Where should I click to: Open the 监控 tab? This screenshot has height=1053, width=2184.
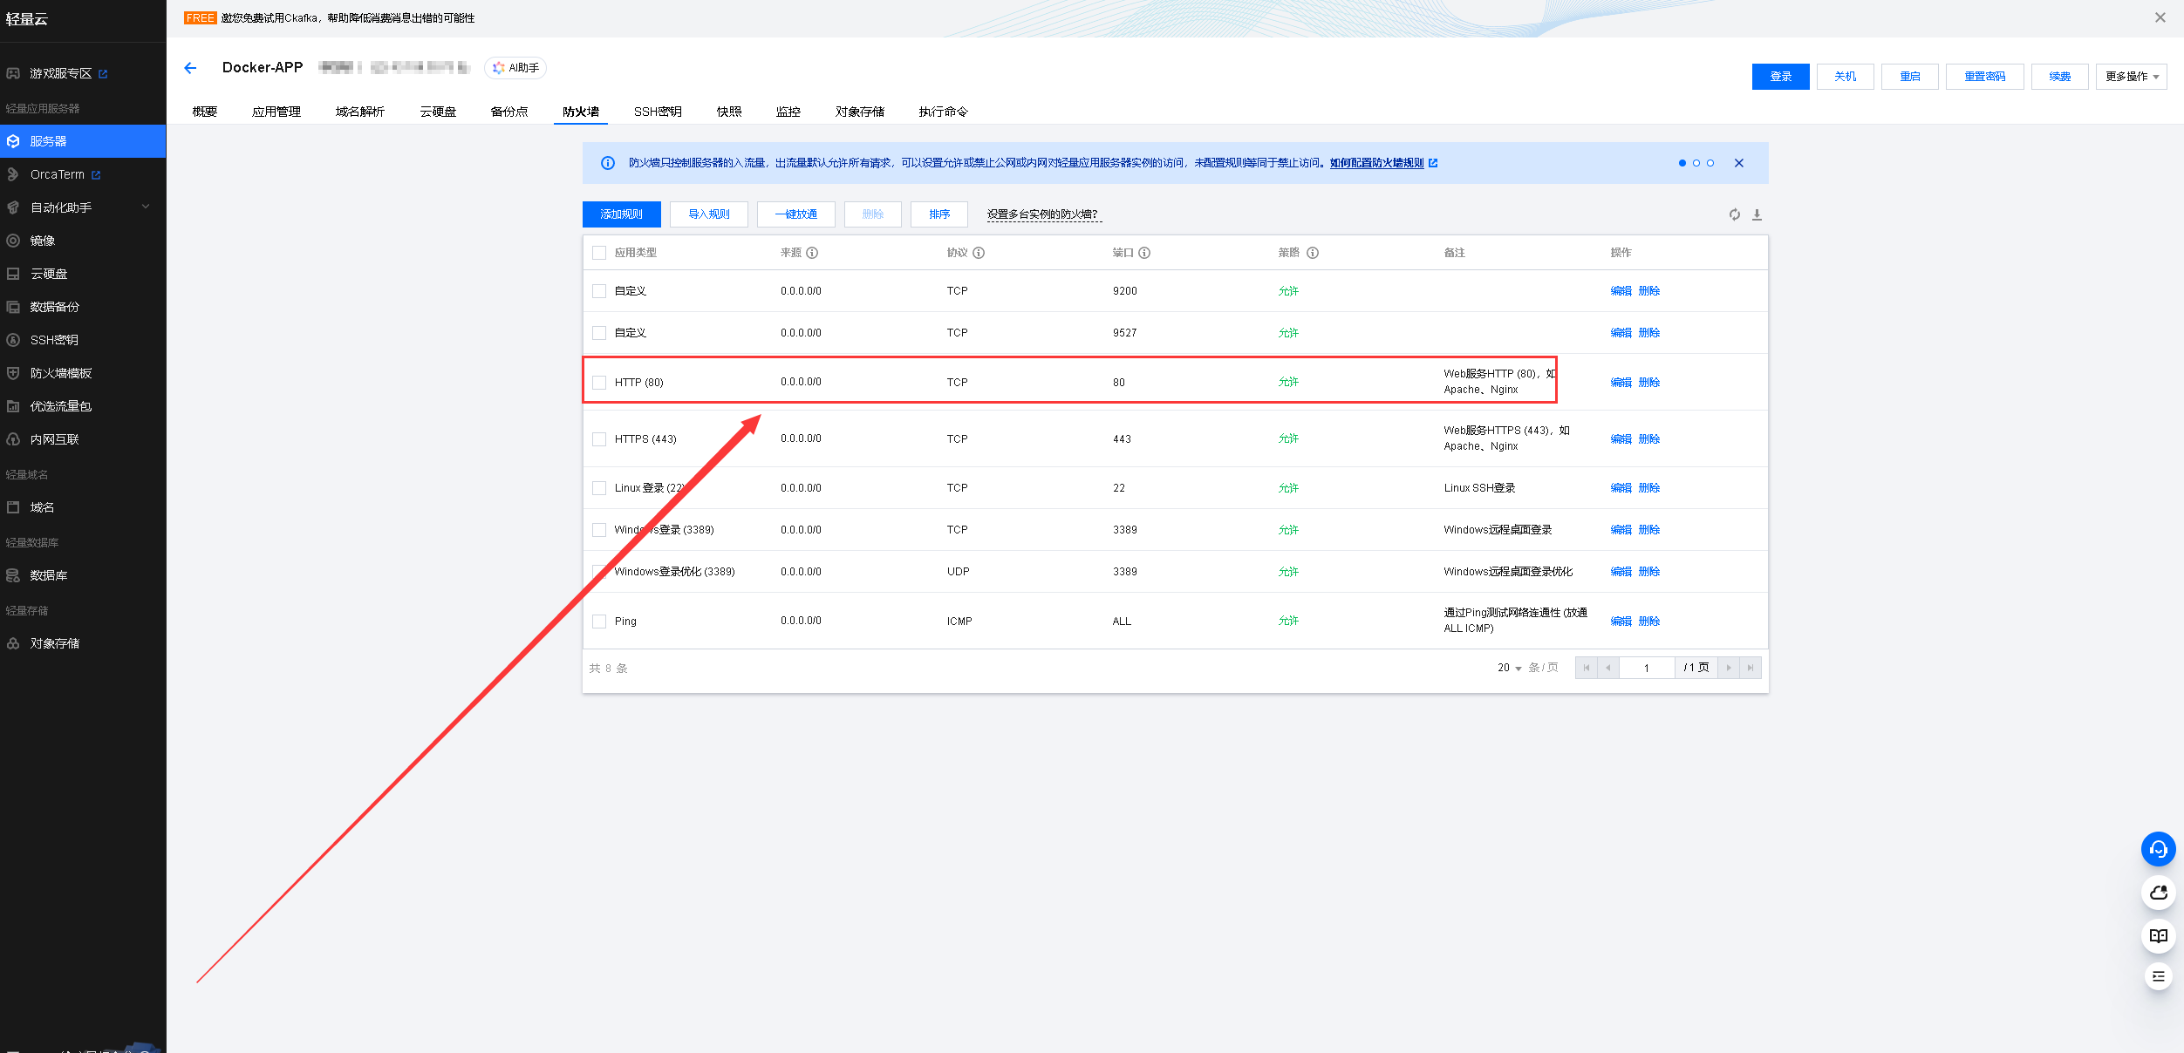tap(788, 112)
